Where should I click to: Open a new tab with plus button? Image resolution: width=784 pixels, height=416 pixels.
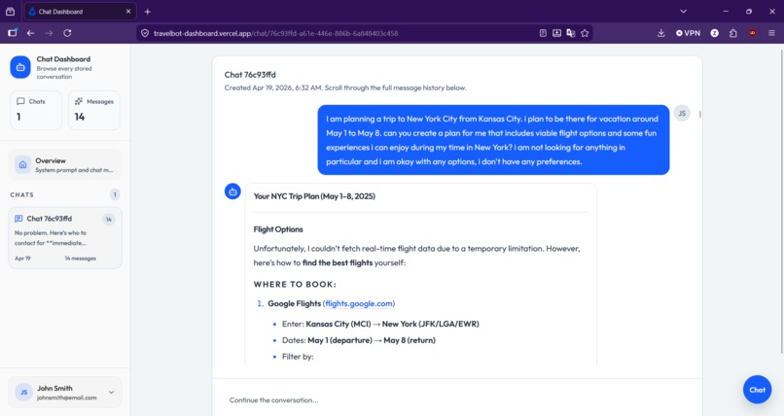coord(148,12)
